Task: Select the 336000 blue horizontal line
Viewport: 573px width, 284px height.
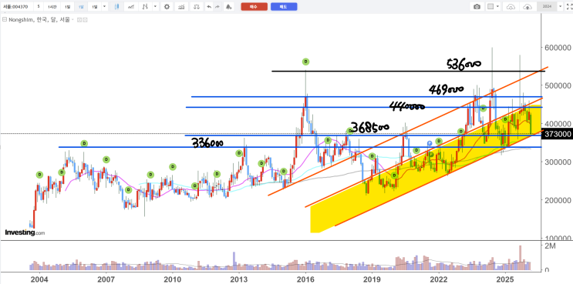Action: click(300, 147)
